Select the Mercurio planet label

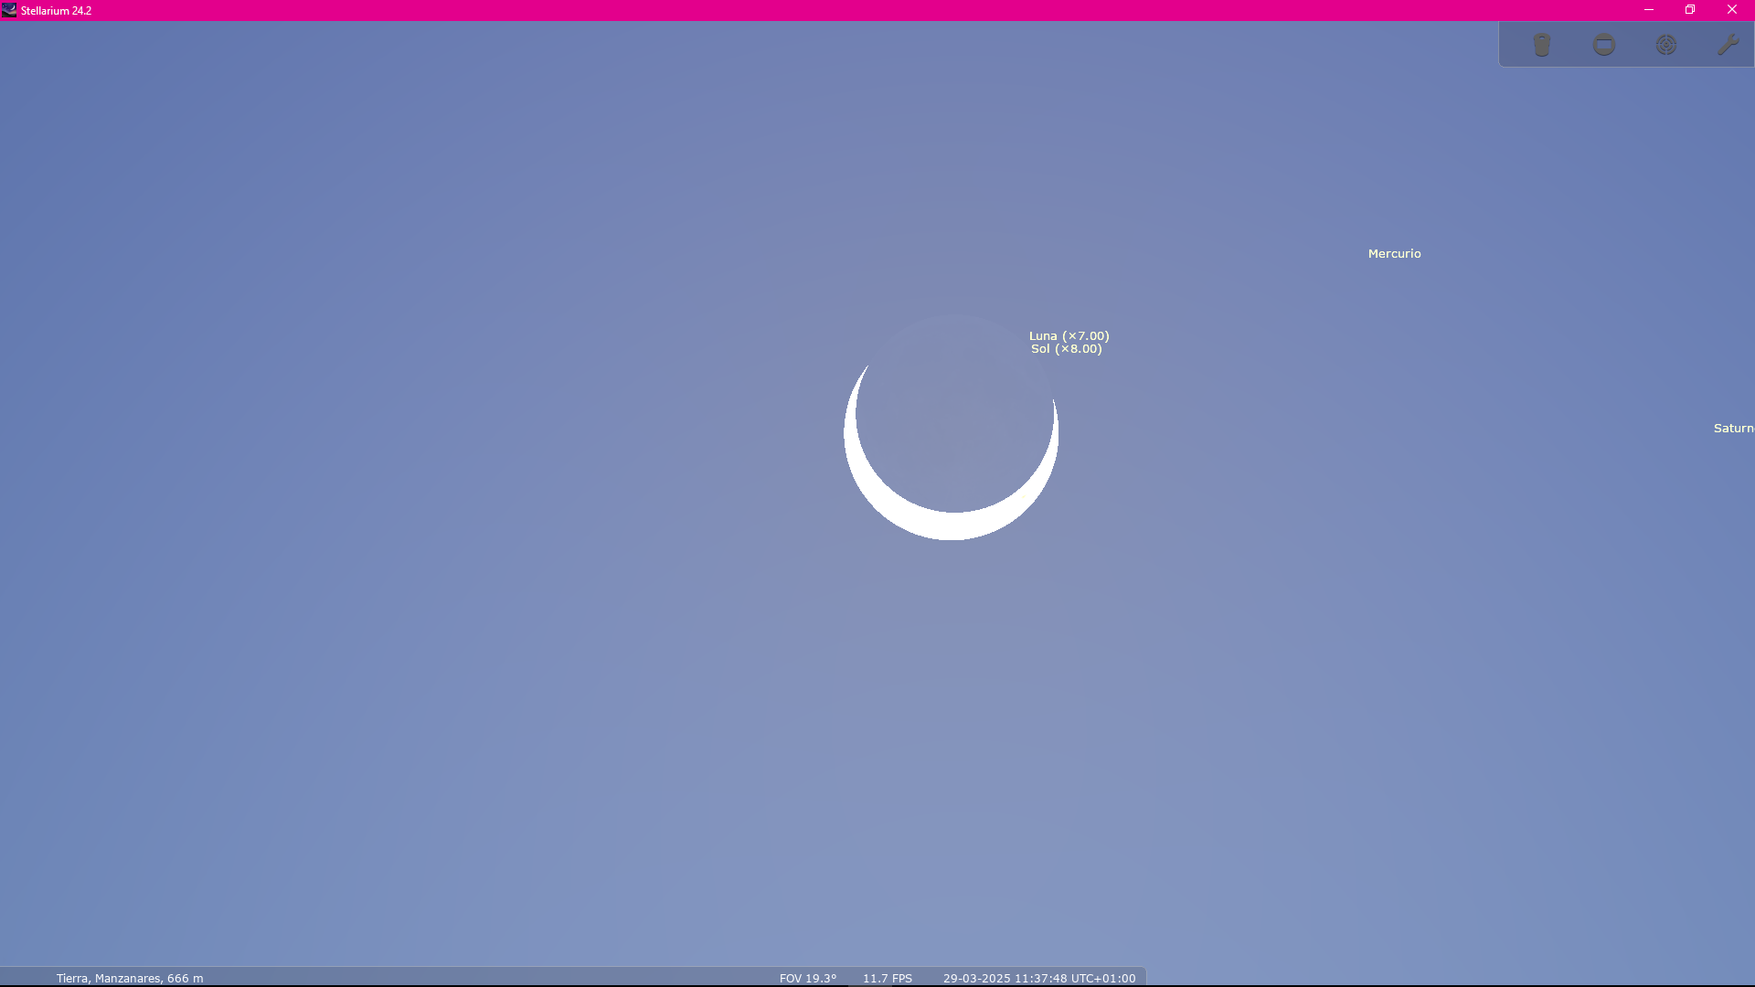pos(1394,254)
